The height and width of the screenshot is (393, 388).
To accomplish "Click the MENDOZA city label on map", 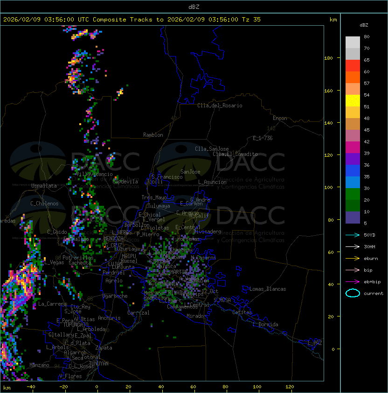I will 114,238.
